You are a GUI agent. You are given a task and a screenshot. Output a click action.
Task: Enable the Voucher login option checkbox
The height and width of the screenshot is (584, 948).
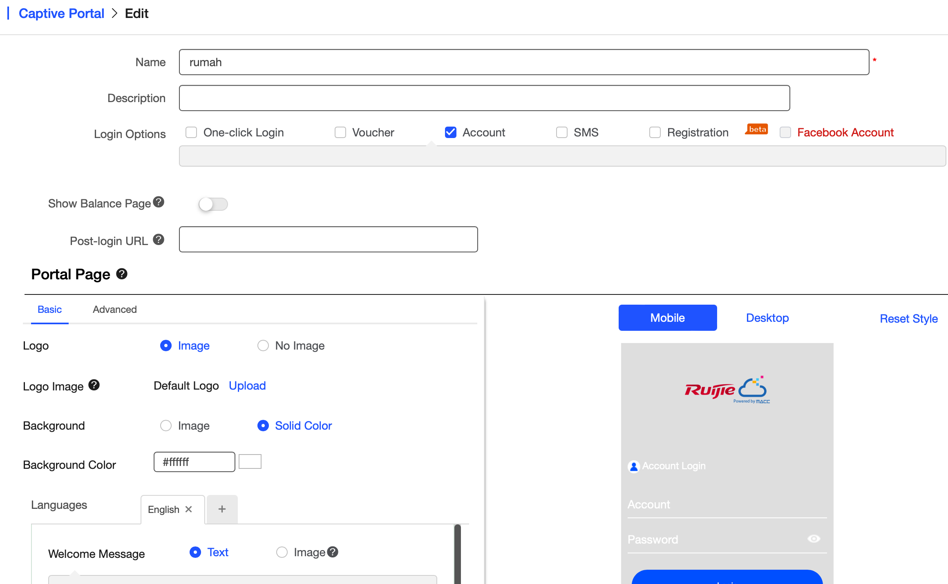point(340,132)
